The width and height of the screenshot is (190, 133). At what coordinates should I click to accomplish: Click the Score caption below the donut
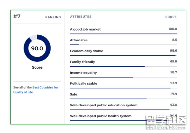coord(37,67)
